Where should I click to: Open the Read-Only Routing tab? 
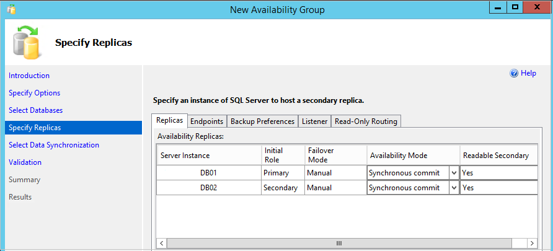point(366,121)
